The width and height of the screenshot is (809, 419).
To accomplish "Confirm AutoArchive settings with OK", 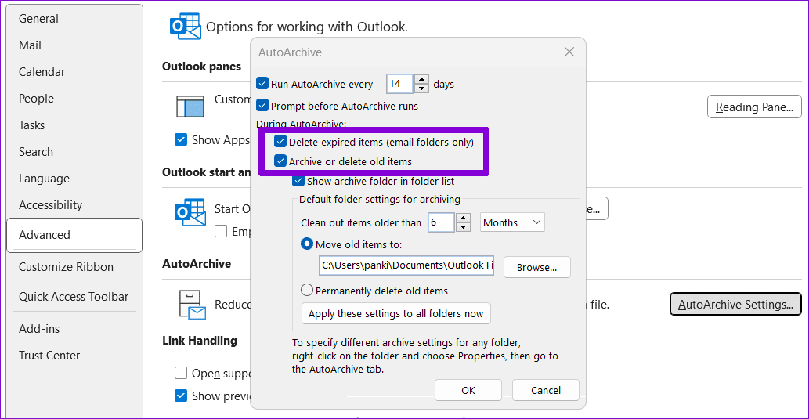I will (x=468, y=391).
